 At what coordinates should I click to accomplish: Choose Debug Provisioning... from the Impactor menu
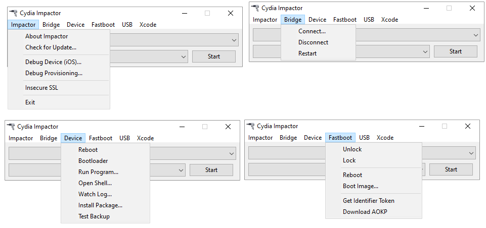click(x=54, y=73)
